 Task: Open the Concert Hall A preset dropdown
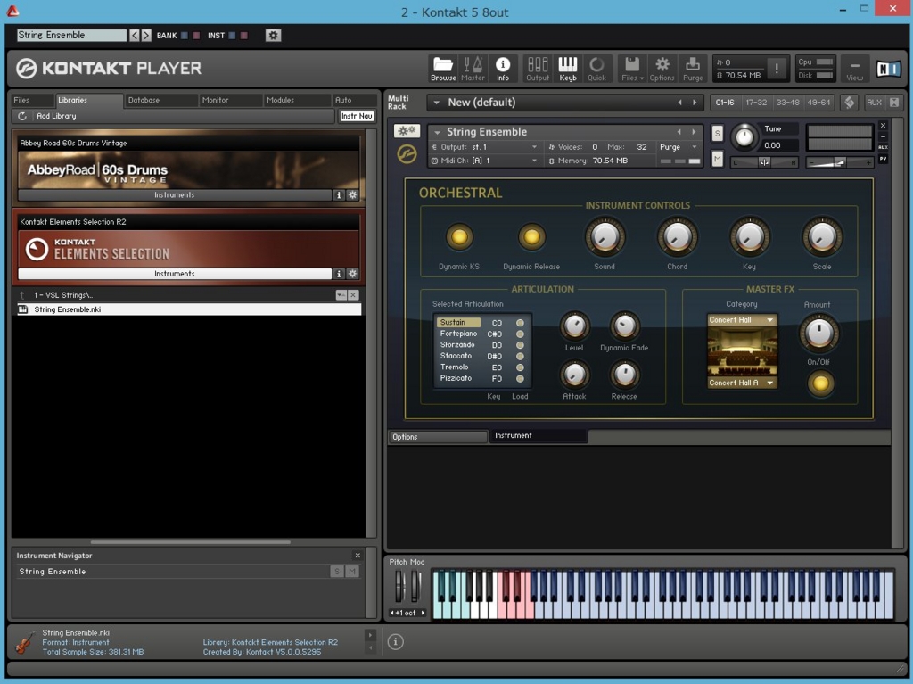point(742,383)
